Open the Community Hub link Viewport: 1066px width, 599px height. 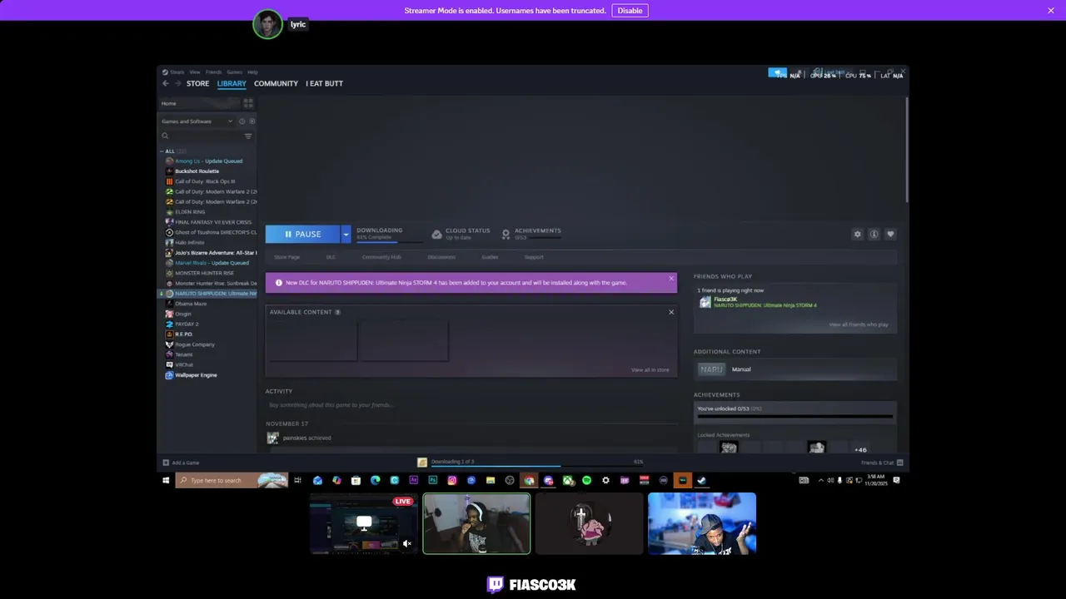click(x=381, y=257)
